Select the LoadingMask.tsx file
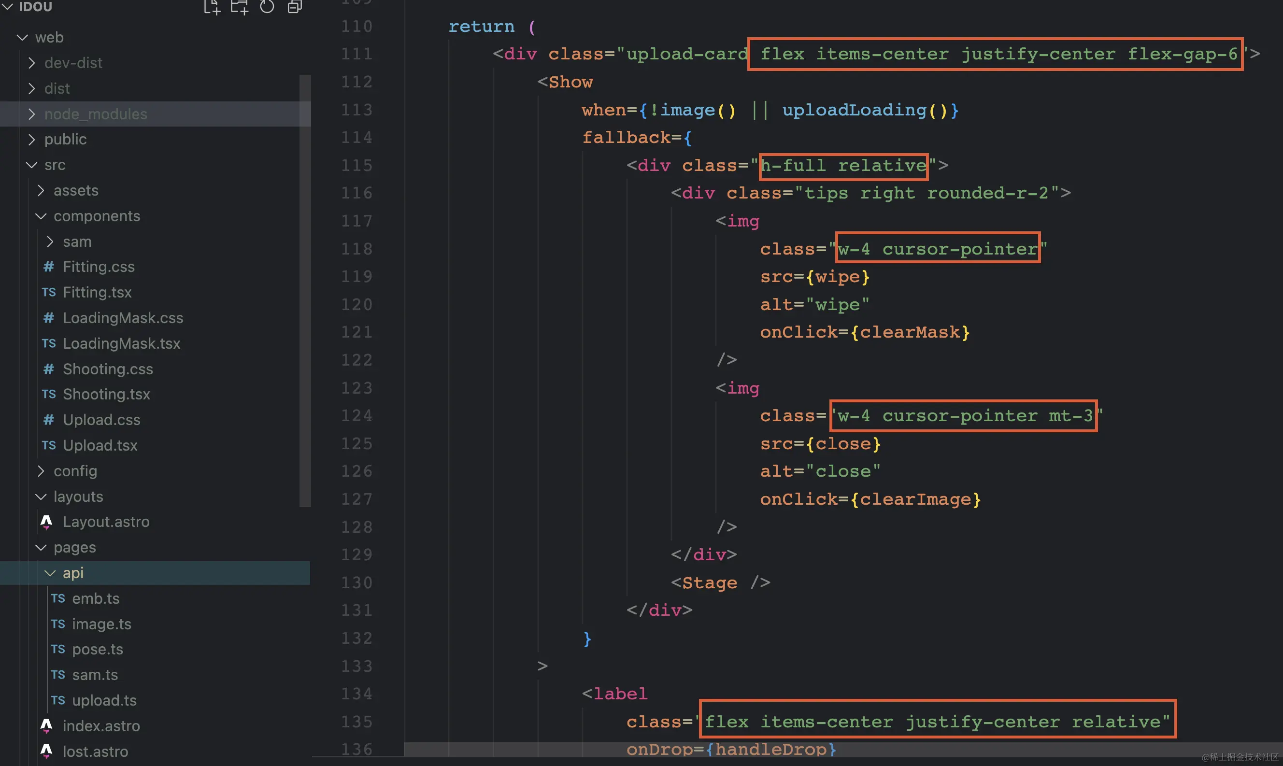Viewport: 1283px width, 766px height. pos(121,344)
